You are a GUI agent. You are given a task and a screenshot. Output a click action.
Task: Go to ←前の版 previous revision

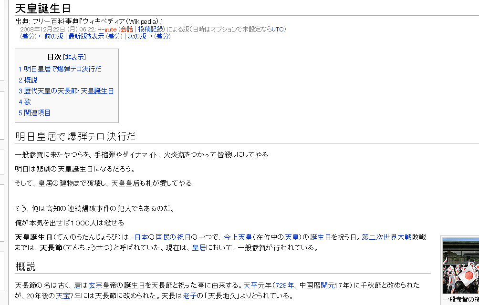51,36
